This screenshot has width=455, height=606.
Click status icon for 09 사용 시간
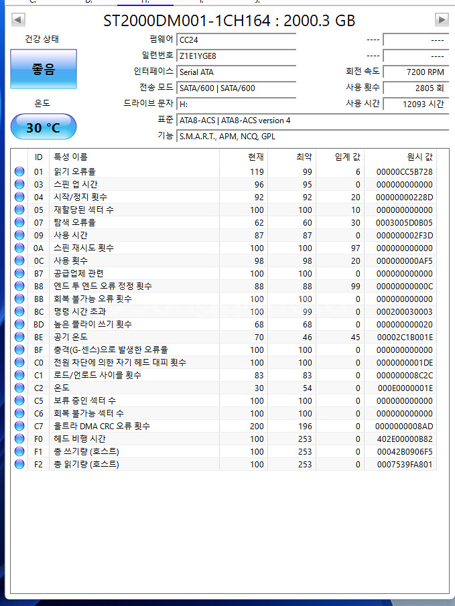pyautogui.click(x=19, y=235)
